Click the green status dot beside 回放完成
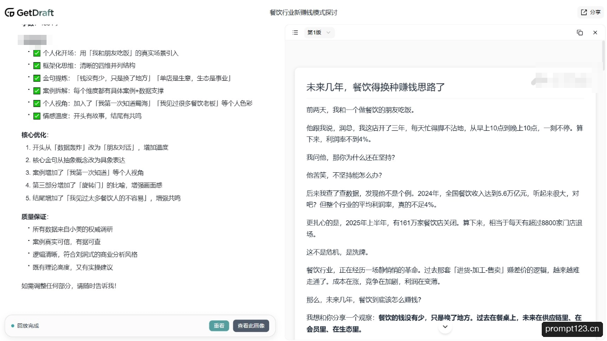 [13, 326]
